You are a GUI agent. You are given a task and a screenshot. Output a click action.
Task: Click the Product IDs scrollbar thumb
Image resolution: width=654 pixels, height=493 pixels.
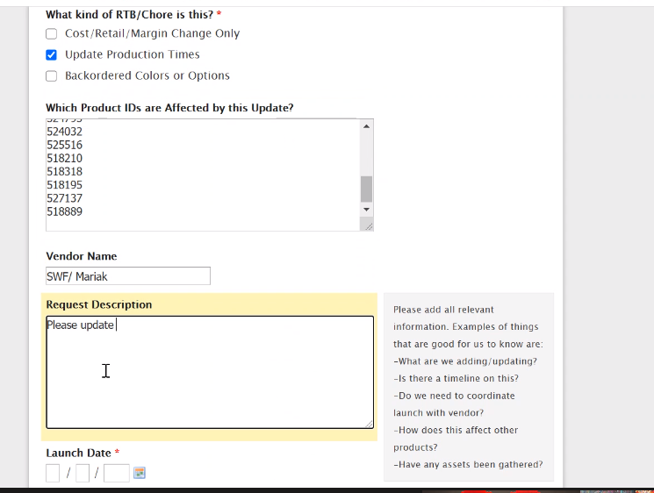(x=366, y=189)
